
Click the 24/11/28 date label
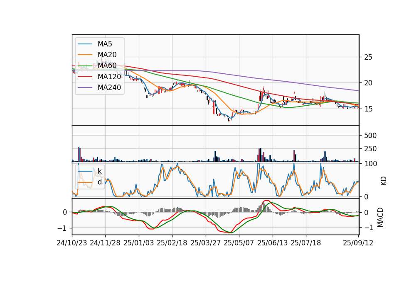tap(105, 243)
